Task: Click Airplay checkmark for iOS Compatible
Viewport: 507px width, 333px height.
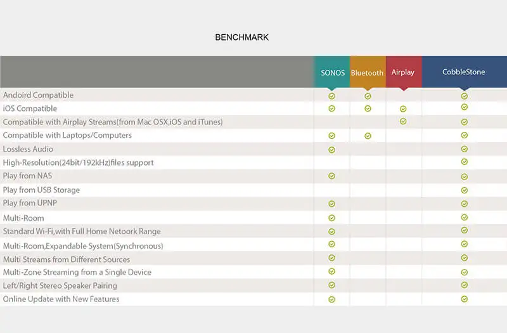Action: point(403,109)
